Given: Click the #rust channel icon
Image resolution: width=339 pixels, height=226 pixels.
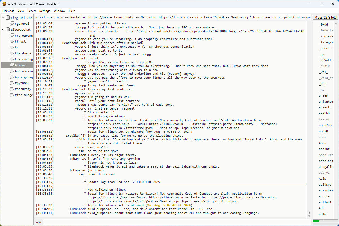Looking at the screenshot, I should pyautogui.click(x=12, y=41).
